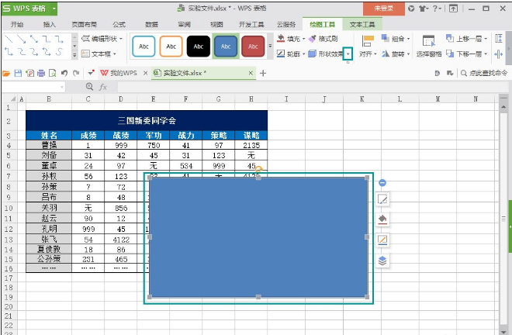512x335 pixels.
Task: Click the Save icon in quick toolbar
Action: pos(18,73)
